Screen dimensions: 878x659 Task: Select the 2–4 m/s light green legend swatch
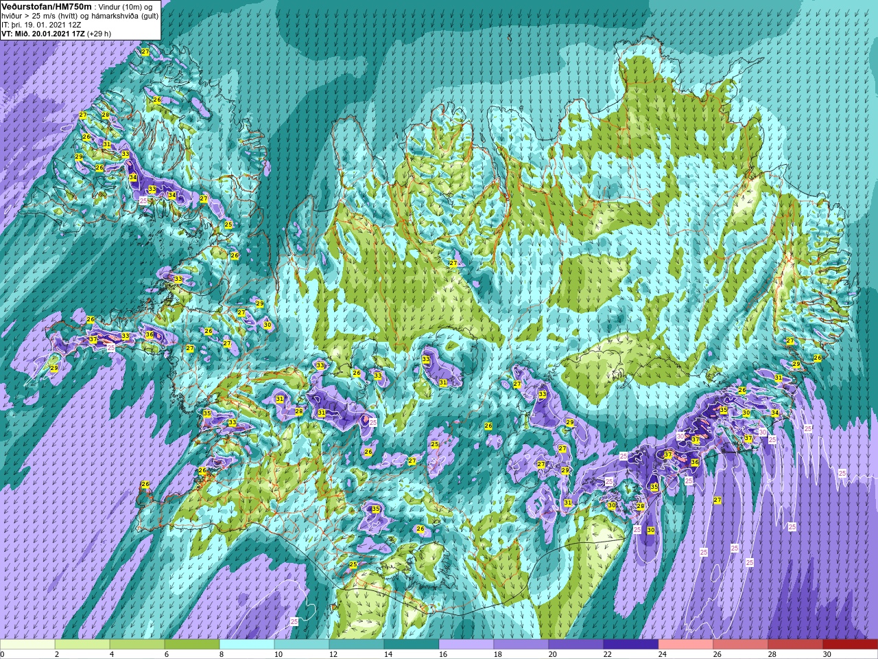pyautogui.click(x=82, y=645)
